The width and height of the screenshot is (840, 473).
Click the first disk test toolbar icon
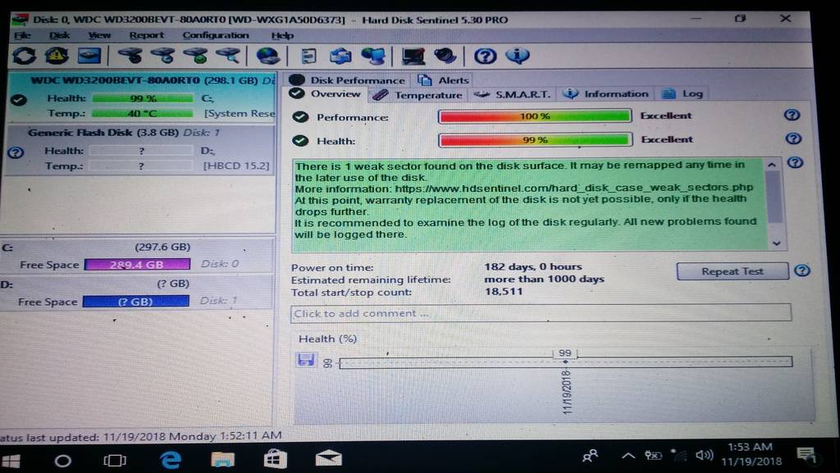click(130, 55)
